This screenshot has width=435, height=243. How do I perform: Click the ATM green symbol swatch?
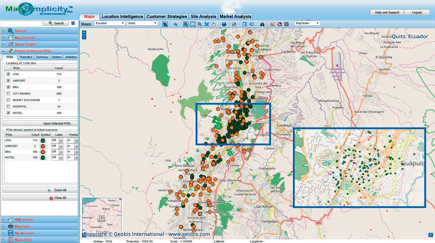43,140
